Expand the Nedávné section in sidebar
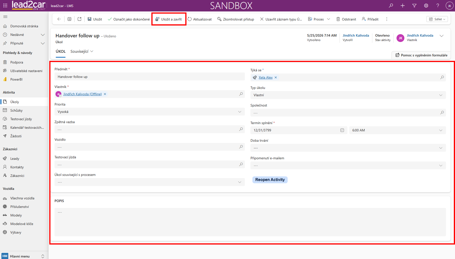455x259 pixels. [24, 35]
